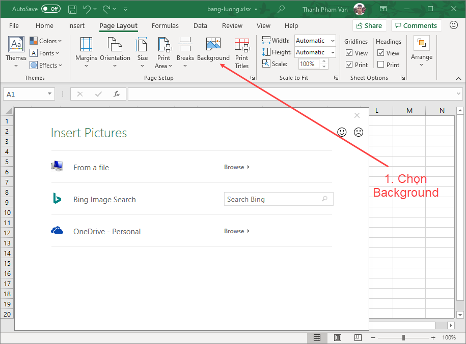Screen dimensions: 466x344
Task: Click the happy face in the Insert Pictures dialog
Action: click(x=342, y=132)
